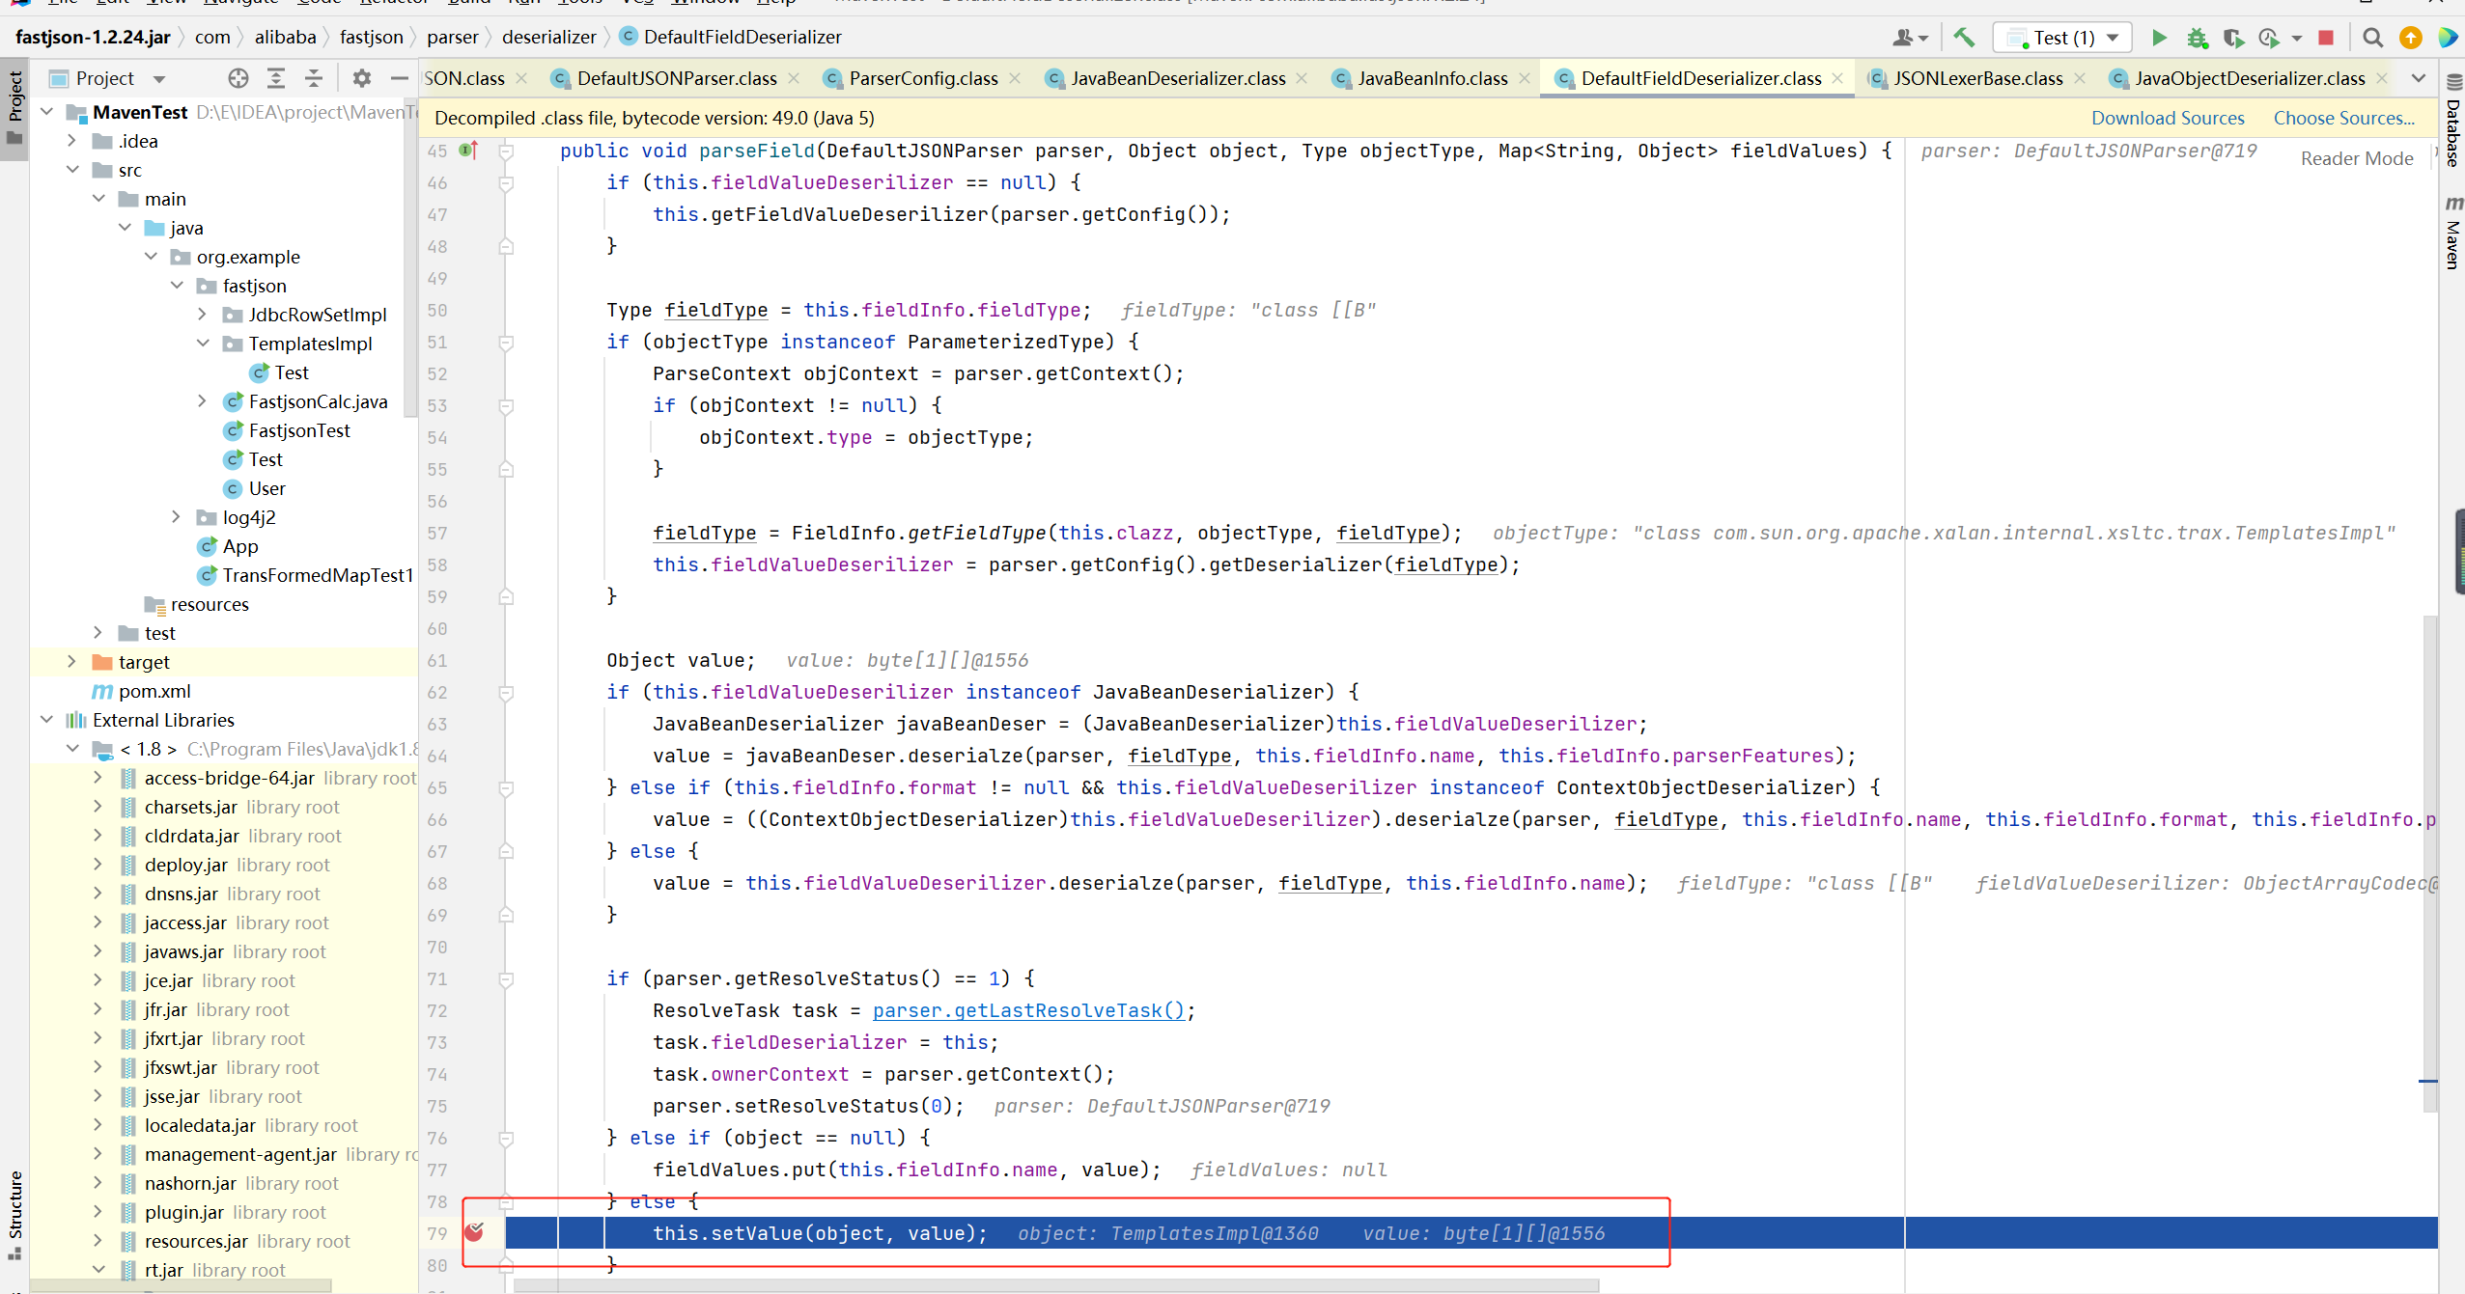2465x1294 pixels.
Task: Expand the target folder
Action: (x=71, y=662)
